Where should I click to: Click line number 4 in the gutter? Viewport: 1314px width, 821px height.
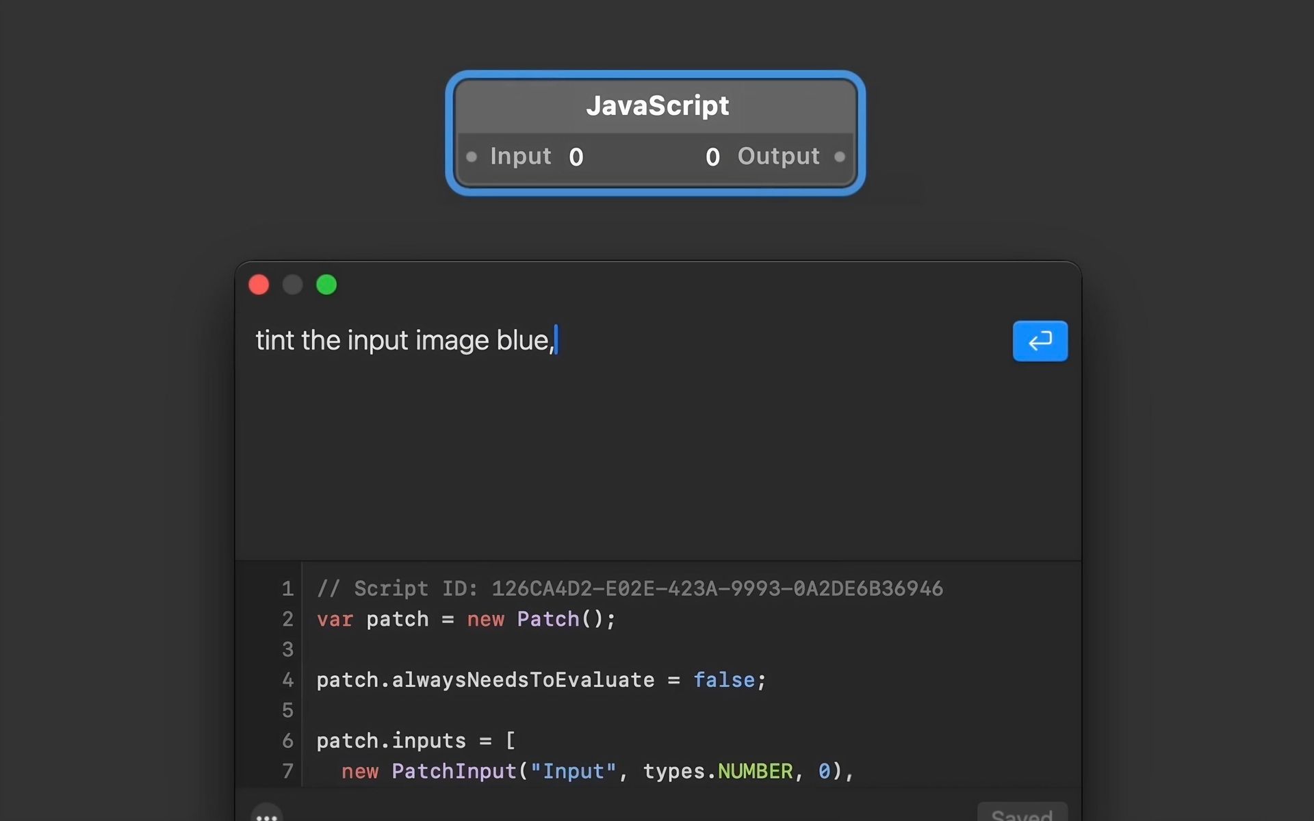pyautogui.click(x=287, y=680)
